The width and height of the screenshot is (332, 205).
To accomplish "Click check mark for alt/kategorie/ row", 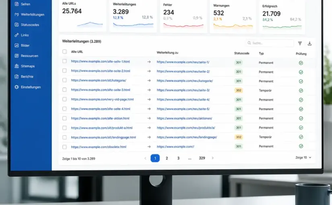I will [301, 82].
